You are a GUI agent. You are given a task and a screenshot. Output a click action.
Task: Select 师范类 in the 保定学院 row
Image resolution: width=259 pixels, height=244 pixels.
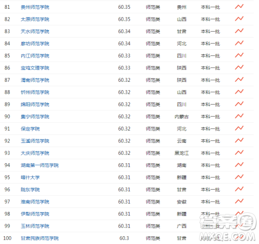[153, 129]
